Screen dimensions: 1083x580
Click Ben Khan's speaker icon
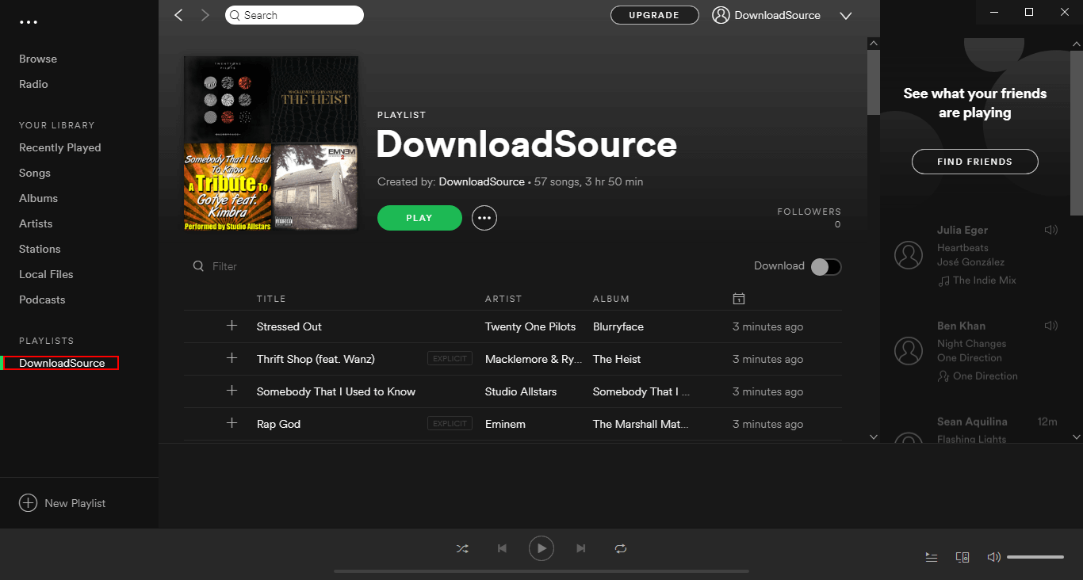pos(1051,326)
